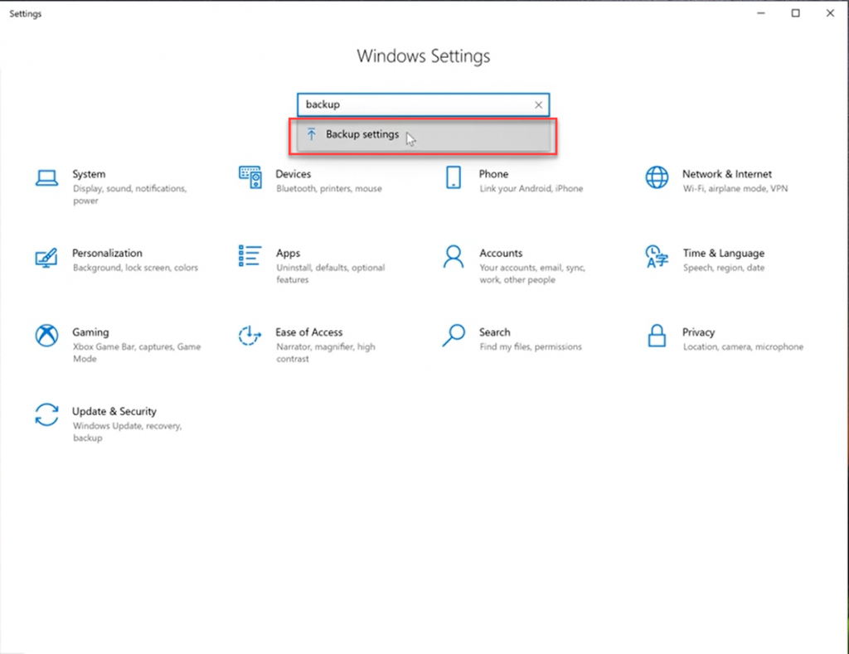
Task: Clear the search box with the X
Action: point(538,105)
